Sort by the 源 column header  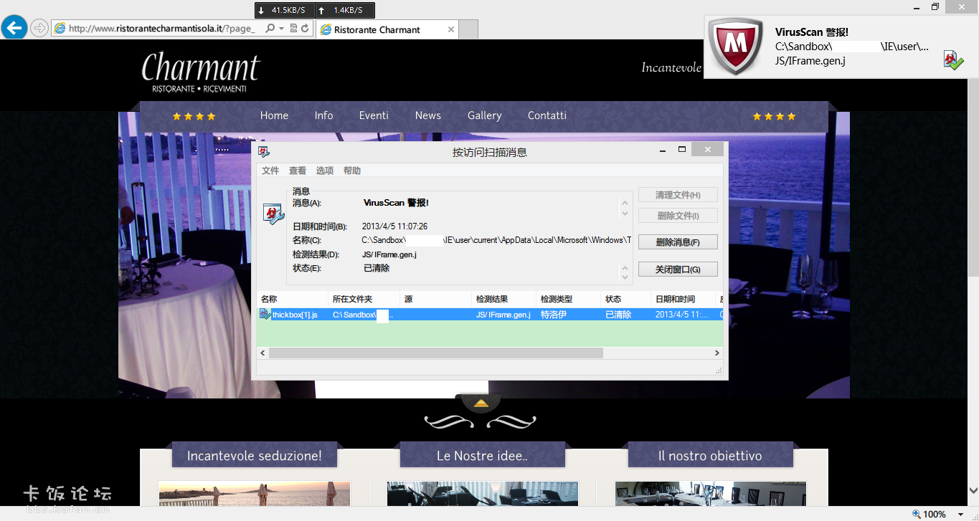435,299
